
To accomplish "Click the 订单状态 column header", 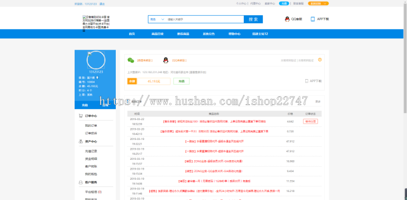I will tap(310, 114).
